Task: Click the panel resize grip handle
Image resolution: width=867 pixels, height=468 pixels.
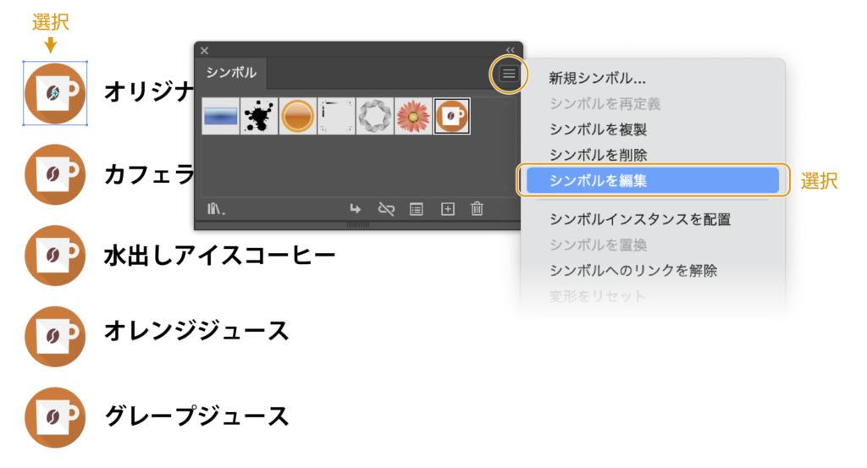Action: 358,225
